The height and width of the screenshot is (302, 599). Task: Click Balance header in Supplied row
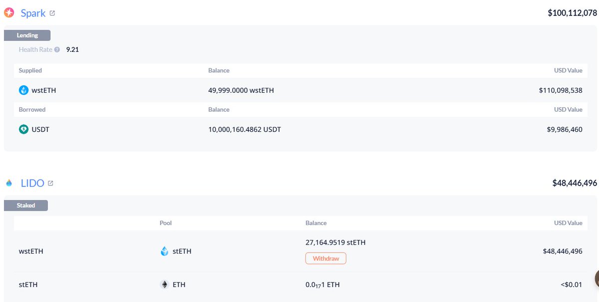(219, 70)
